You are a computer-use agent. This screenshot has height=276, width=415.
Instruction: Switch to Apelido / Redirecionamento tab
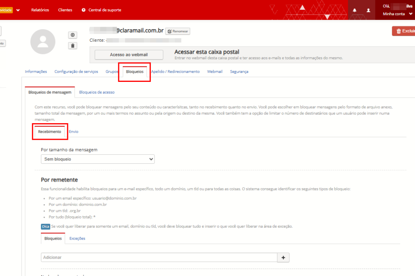(175, 72)
